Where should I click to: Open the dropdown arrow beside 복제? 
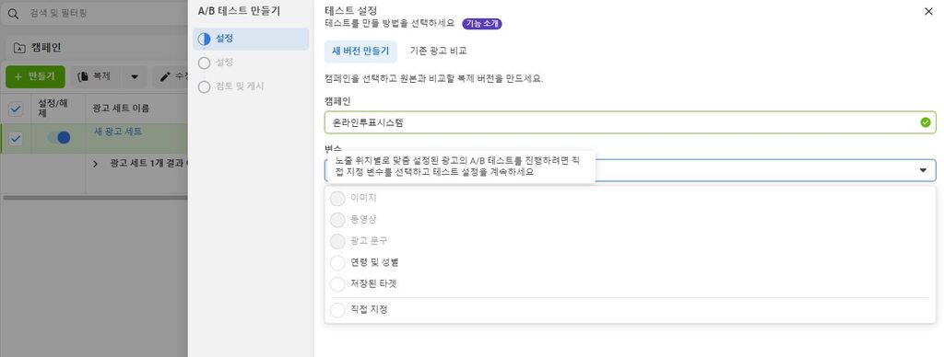tap(135, 77)
